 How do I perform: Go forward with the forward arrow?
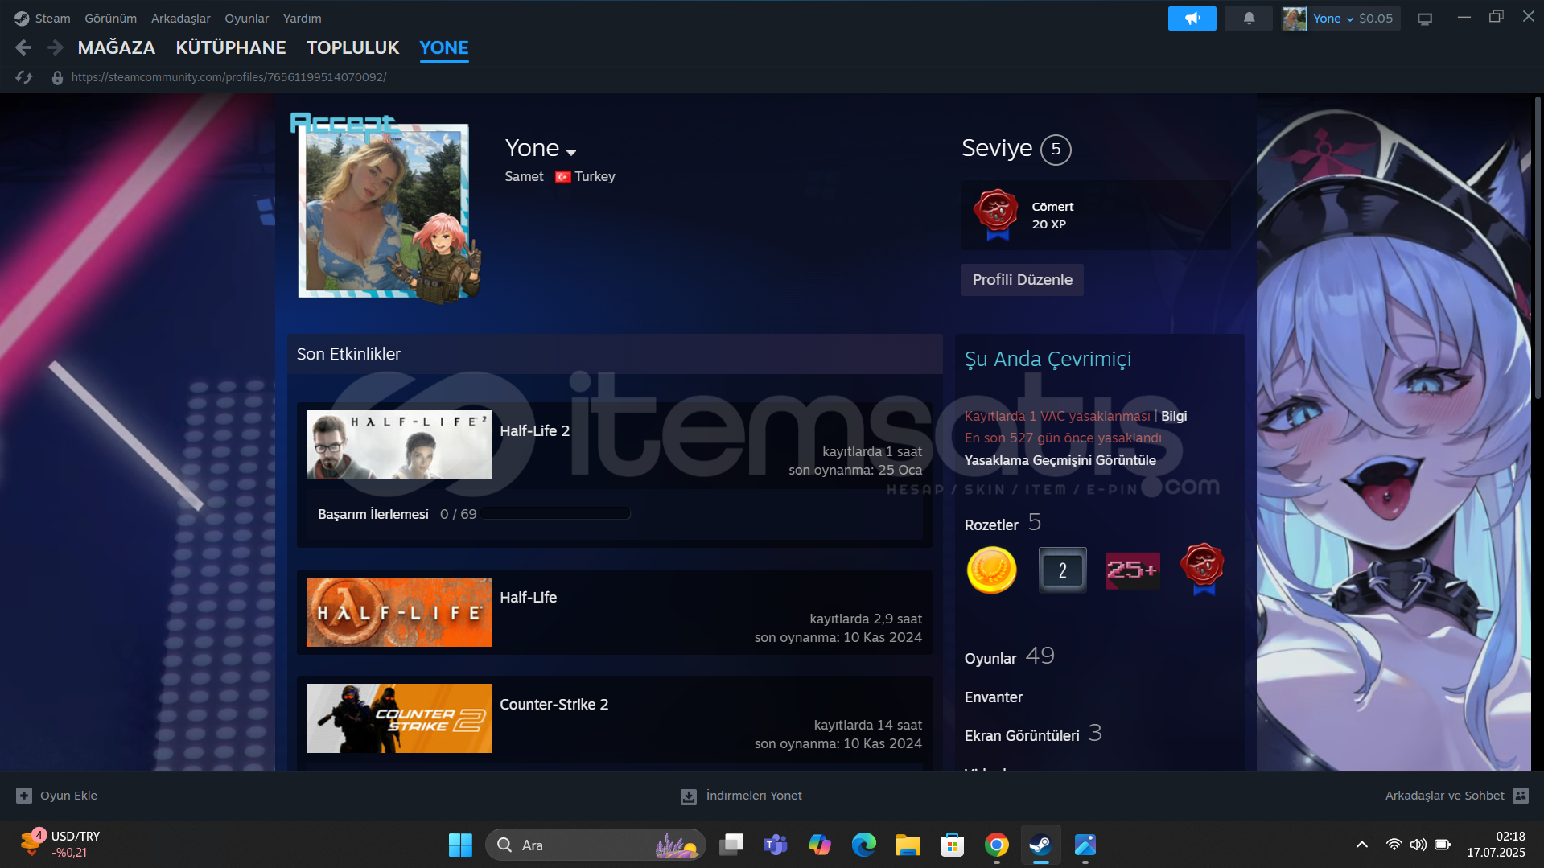(55, 48)
